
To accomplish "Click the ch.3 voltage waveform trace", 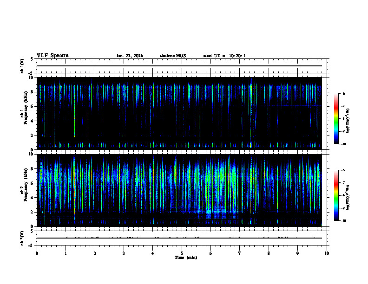I will tap(179, 238).
